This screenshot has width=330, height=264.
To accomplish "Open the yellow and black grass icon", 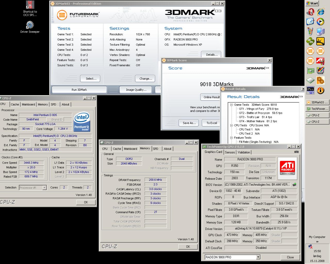I will 320,41.
